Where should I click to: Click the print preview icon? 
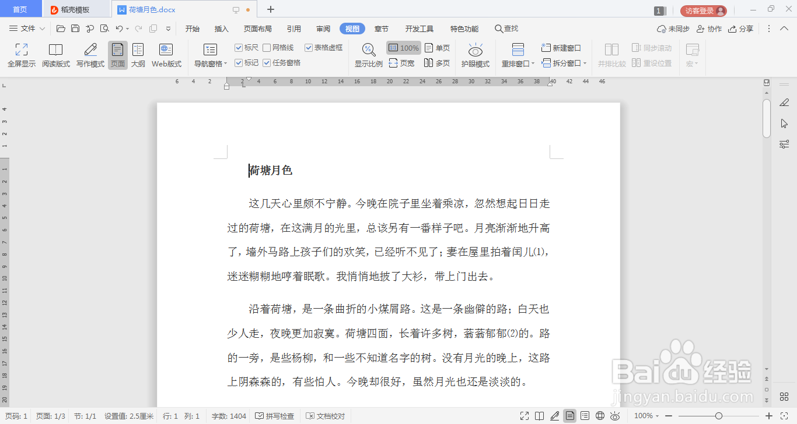point(104,29)
